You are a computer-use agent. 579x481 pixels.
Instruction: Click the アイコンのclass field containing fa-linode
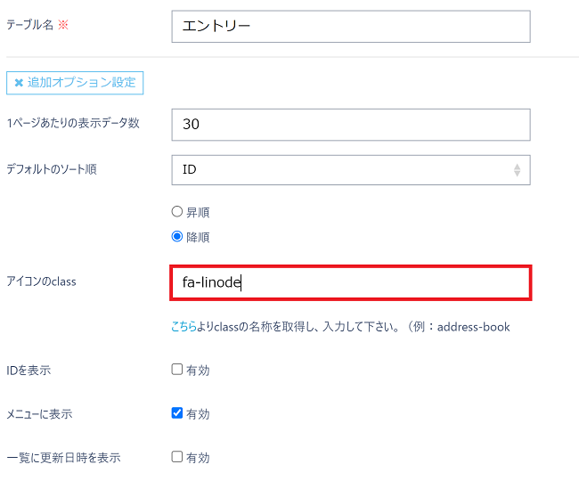pyautogui.click(x=350, y=282)
